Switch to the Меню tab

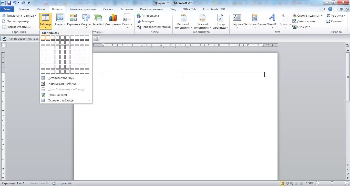click(40, 9)
